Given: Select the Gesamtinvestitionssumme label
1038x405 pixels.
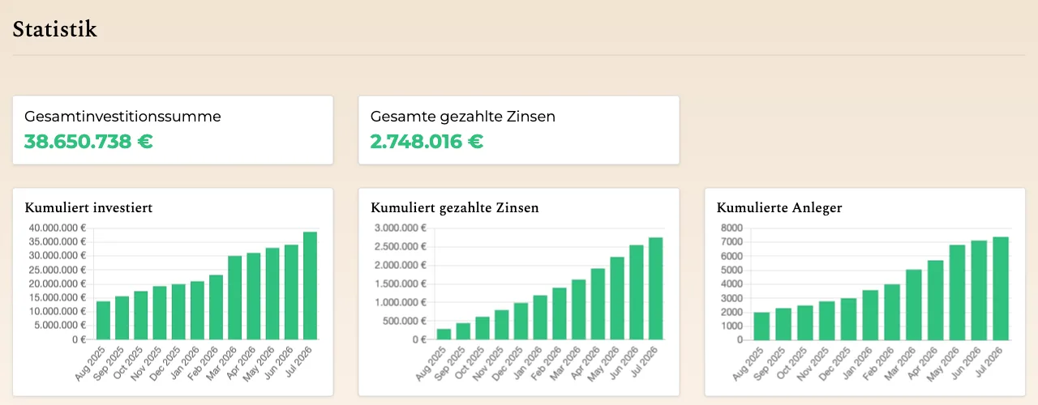Looking at the screenshot, I should pos(122,117).
